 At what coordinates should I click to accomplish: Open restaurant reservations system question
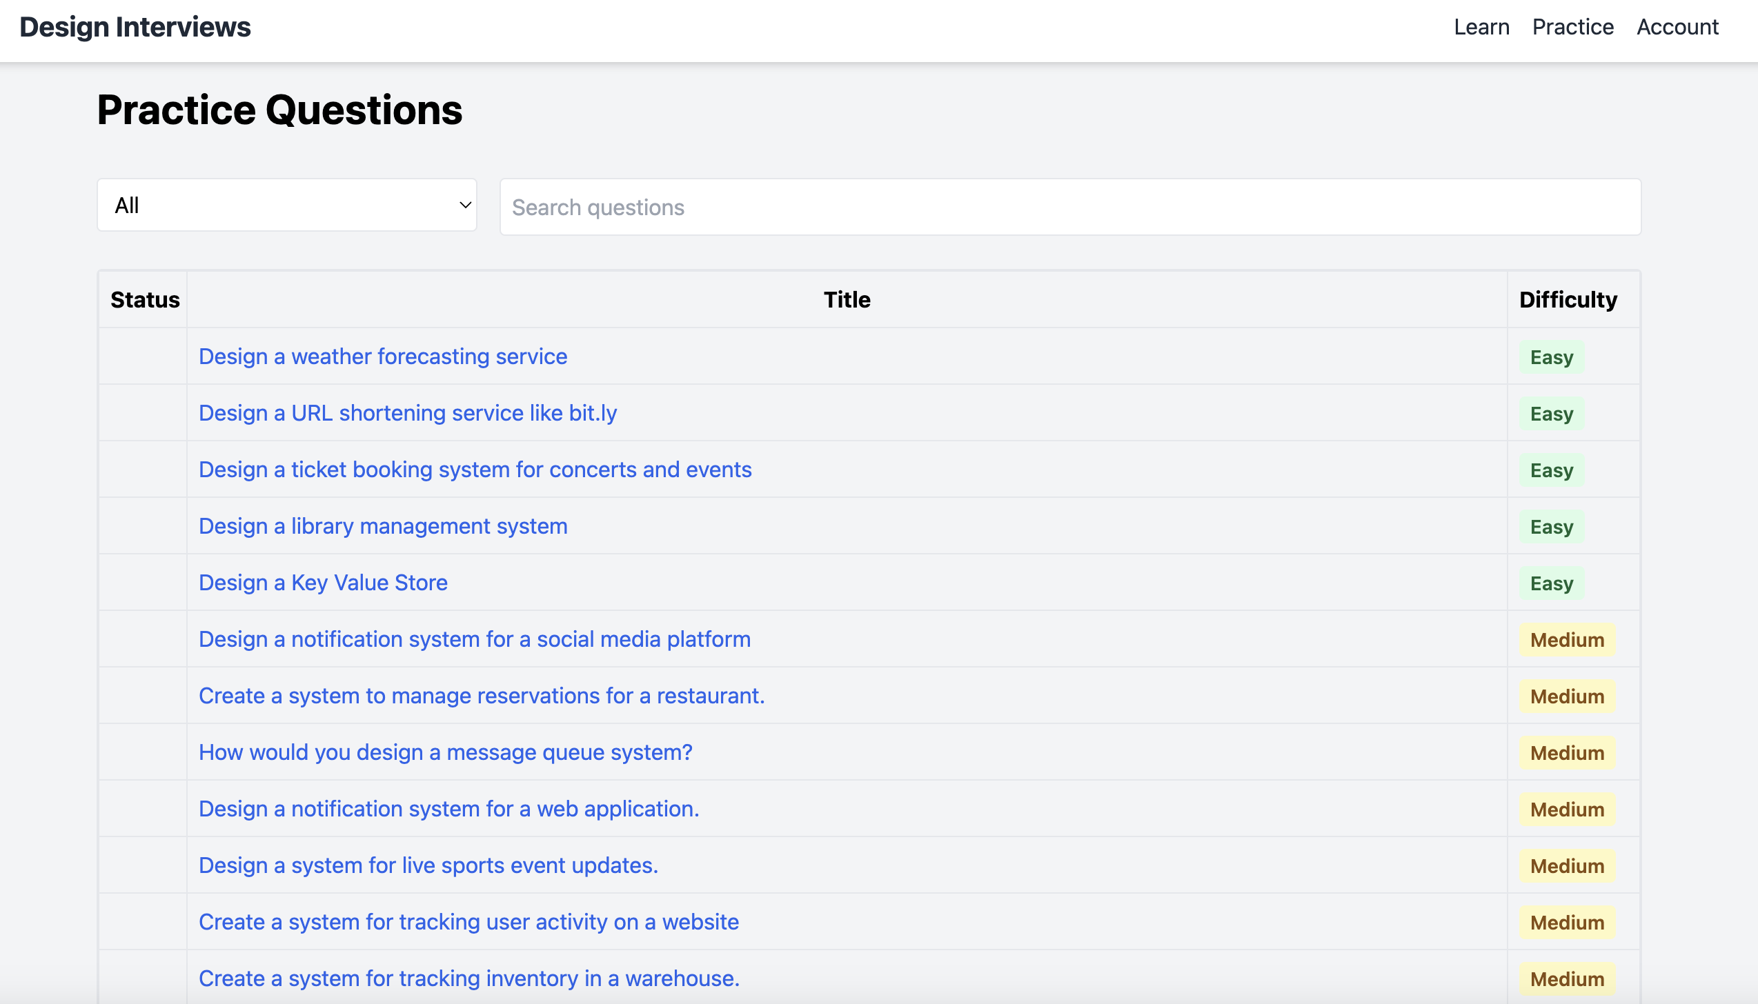click(482, 696)
